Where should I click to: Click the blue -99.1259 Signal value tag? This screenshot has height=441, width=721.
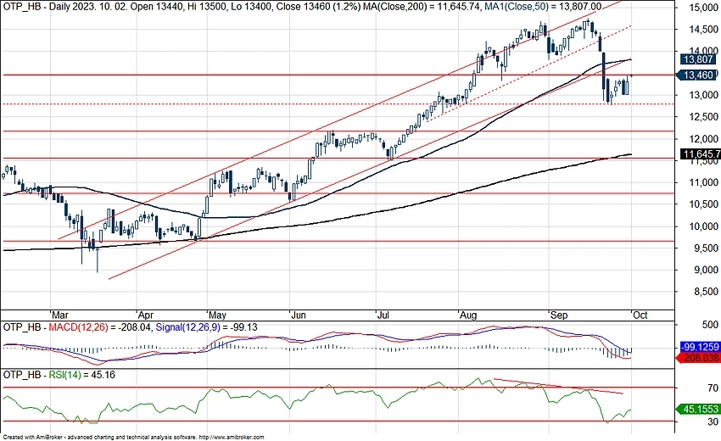pos(701,347)
